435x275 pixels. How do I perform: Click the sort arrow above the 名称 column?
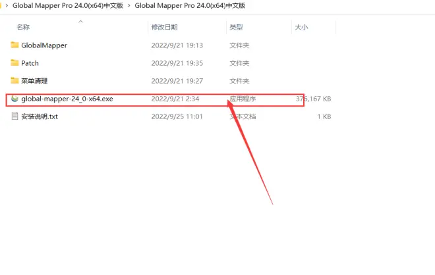(x=80, y=22)
